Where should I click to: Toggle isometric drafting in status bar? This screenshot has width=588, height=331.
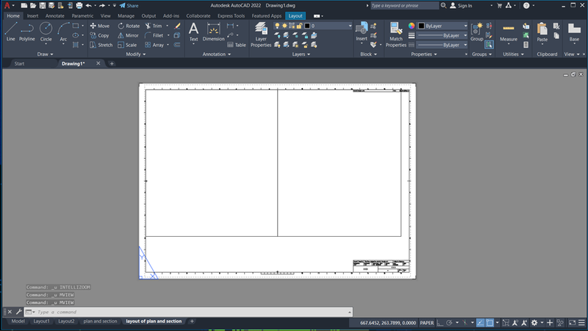click(465, 323)
